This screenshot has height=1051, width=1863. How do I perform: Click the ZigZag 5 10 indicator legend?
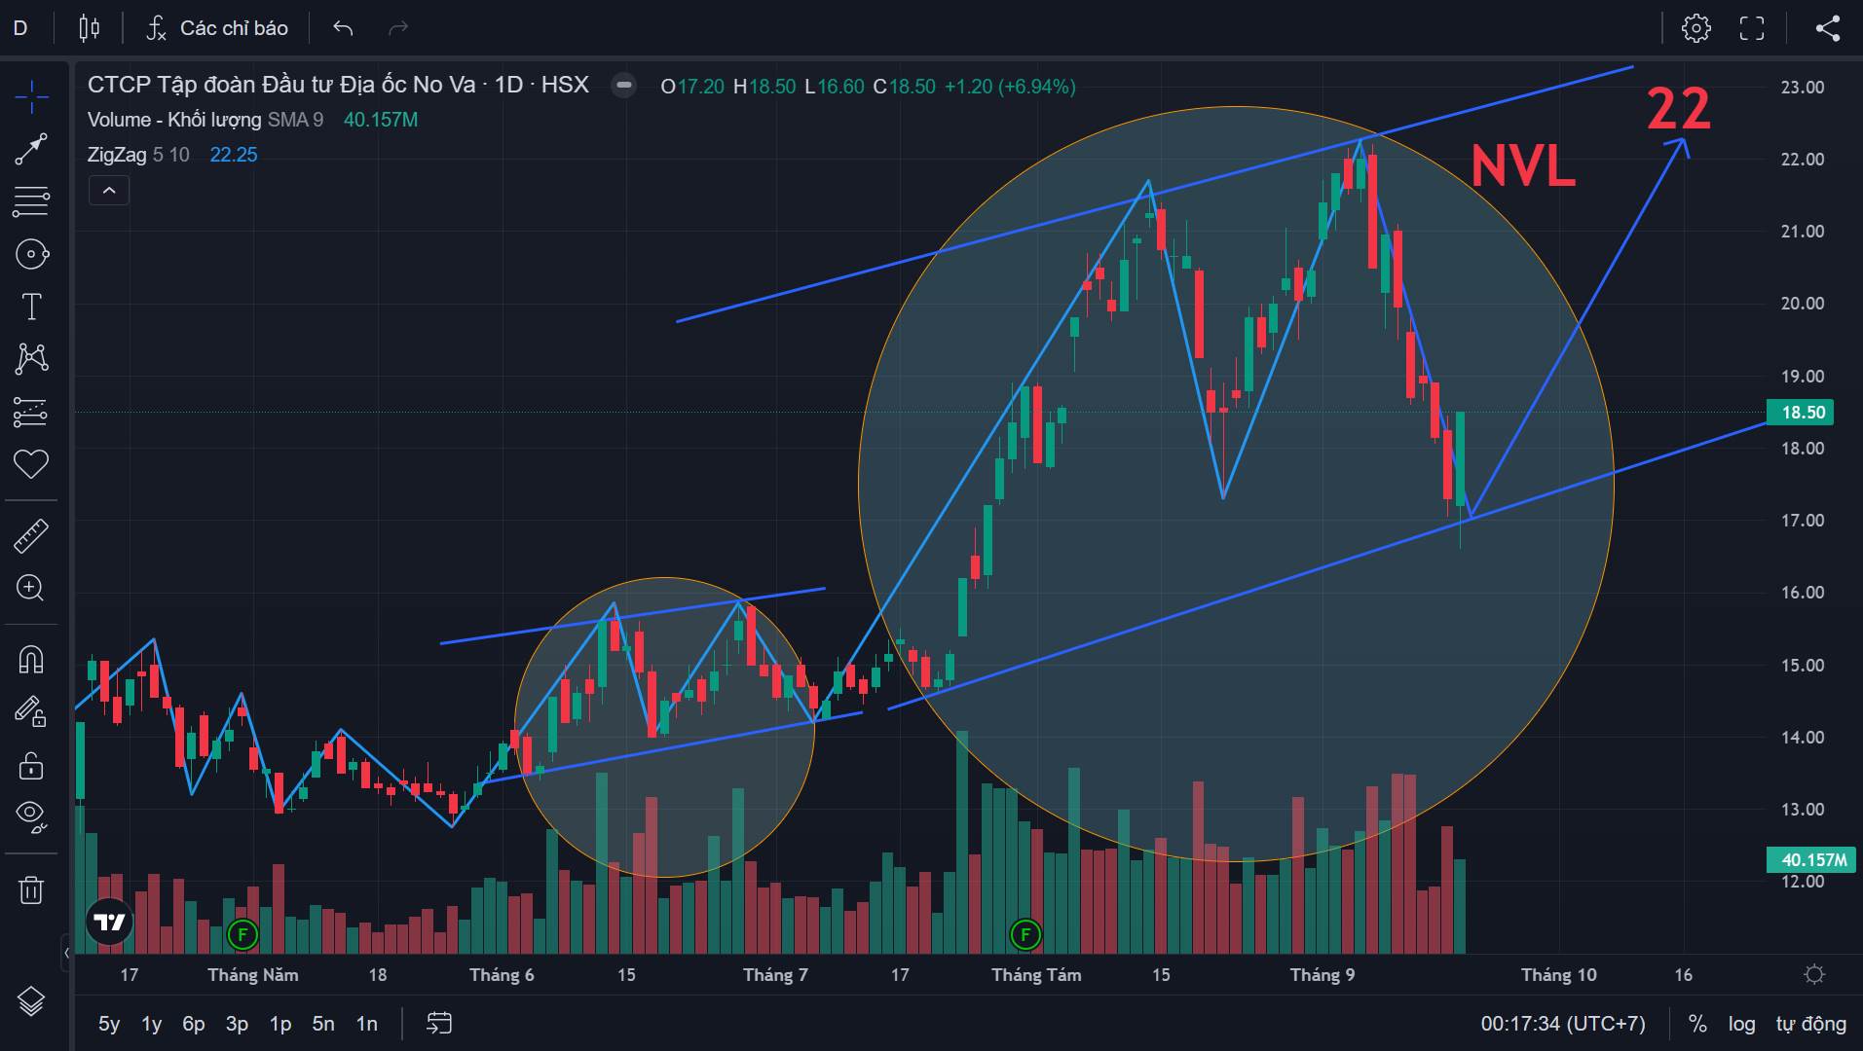pyautogui.click(x=138, y=155)
